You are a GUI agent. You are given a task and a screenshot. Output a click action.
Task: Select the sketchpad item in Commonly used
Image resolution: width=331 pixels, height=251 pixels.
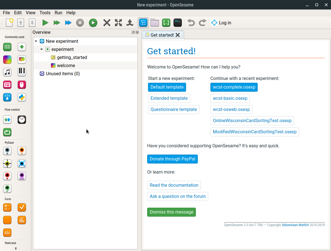coord(7,60)
